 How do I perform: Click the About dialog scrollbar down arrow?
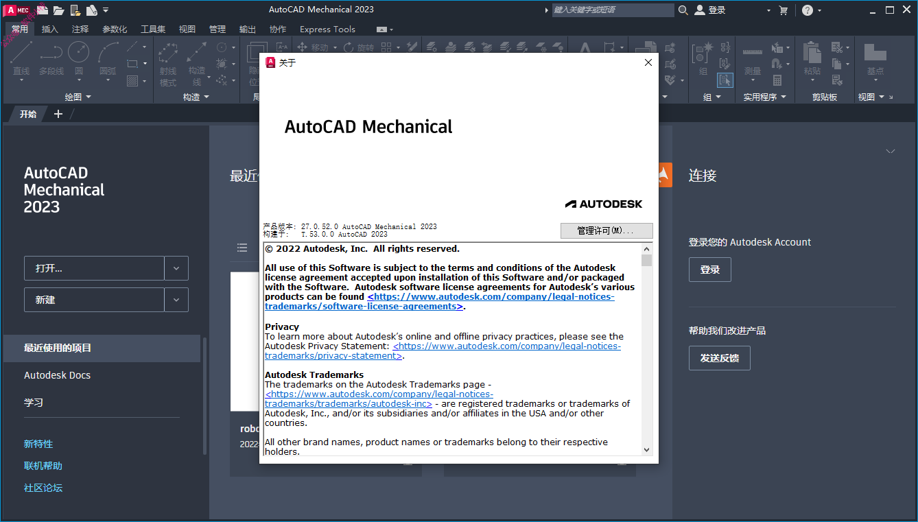tap(647, 449)
